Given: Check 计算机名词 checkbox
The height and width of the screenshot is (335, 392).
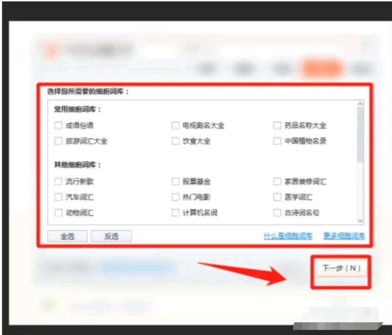Looking at the screenshot, I should click(176, 213).
